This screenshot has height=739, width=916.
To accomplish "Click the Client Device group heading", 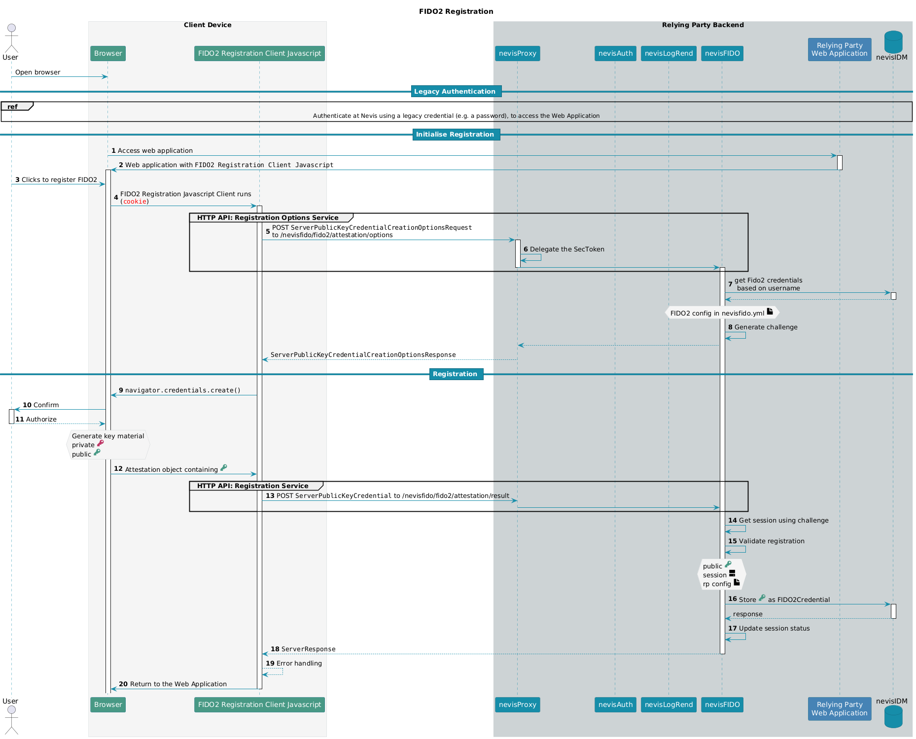I will [x=208, y=25].
